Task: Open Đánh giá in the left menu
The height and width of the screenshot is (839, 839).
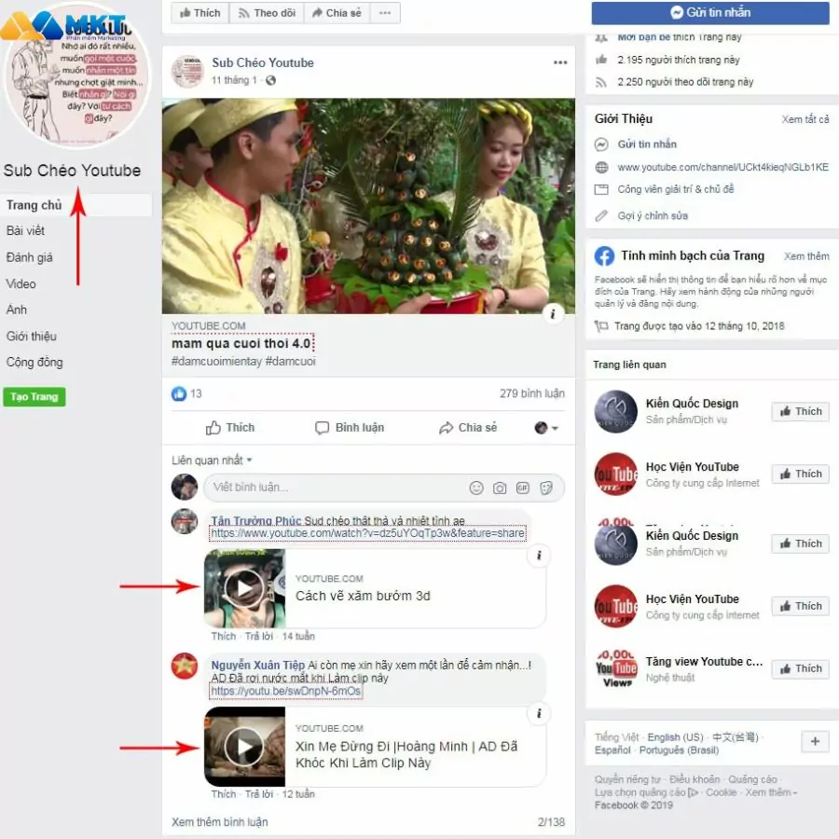Action: coord(30,257)
